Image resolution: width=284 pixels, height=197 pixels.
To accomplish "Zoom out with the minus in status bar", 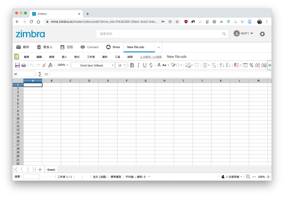I will (254, 177).
